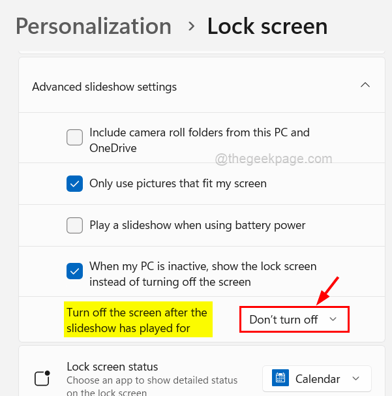Uncheck Only use pictures that fit my screen
Image resolution: width=392 pixels, height=396 pixels.
point(74,184)
